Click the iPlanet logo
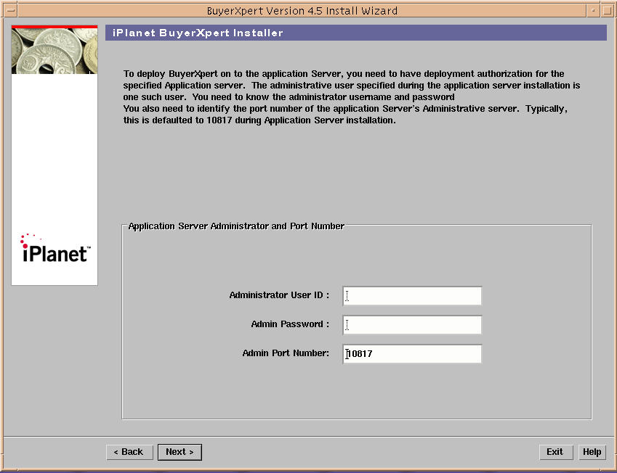617x473 pixels. pos(55,248)
